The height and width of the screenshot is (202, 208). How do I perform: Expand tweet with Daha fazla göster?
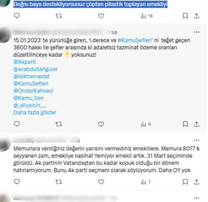(35, 112)
